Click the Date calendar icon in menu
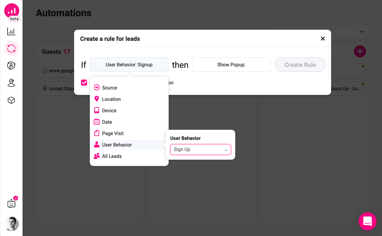The width and height of the screenshot is (382, 236). (97, 122)
